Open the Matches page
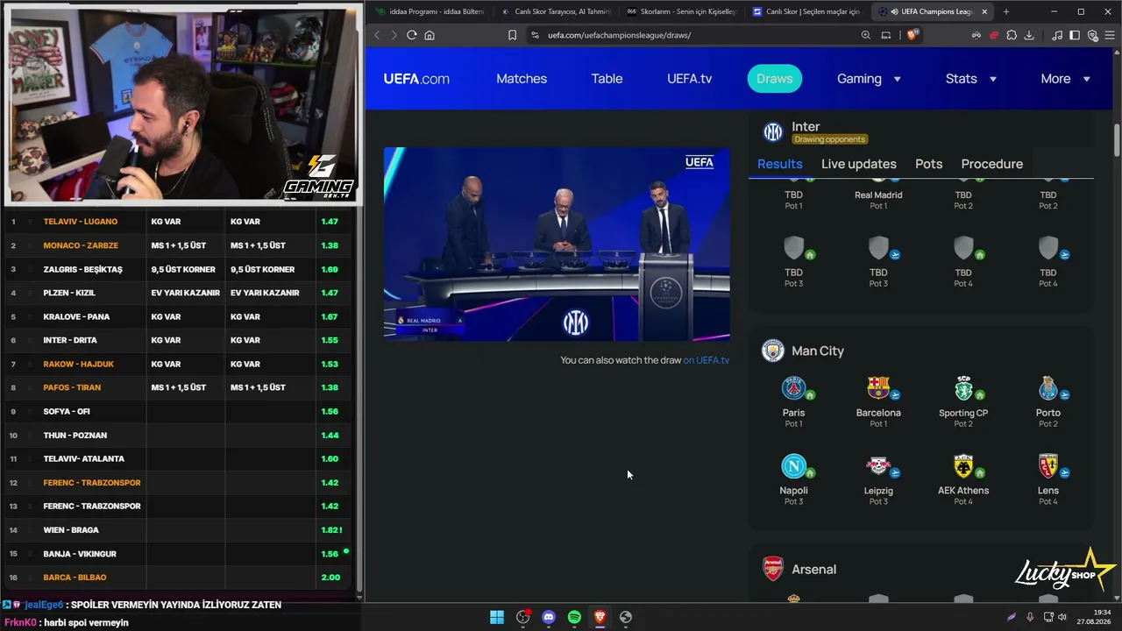The width and height of the screenshot is (1122, 631). [522, 79]
